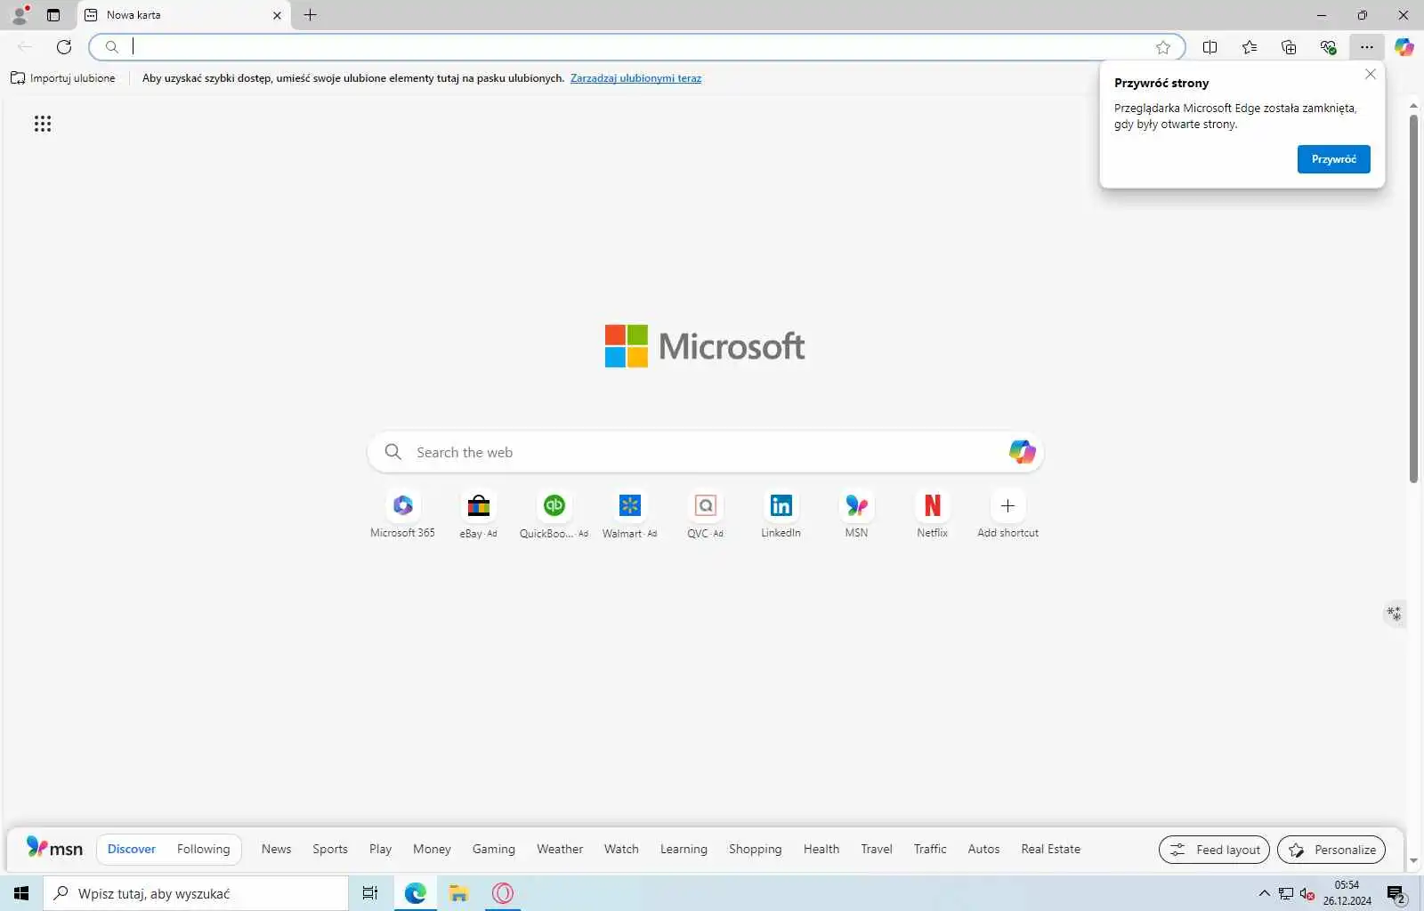
Task: Switch to the Following tab
Action: pos(203,849)
